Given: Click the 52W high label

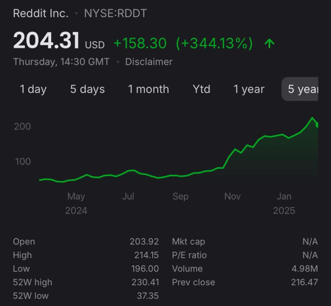Looking at the screenshot, I should (33, 282).
